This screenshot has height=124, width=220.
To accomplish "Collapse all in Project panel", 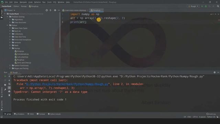I will click(51, 10).
